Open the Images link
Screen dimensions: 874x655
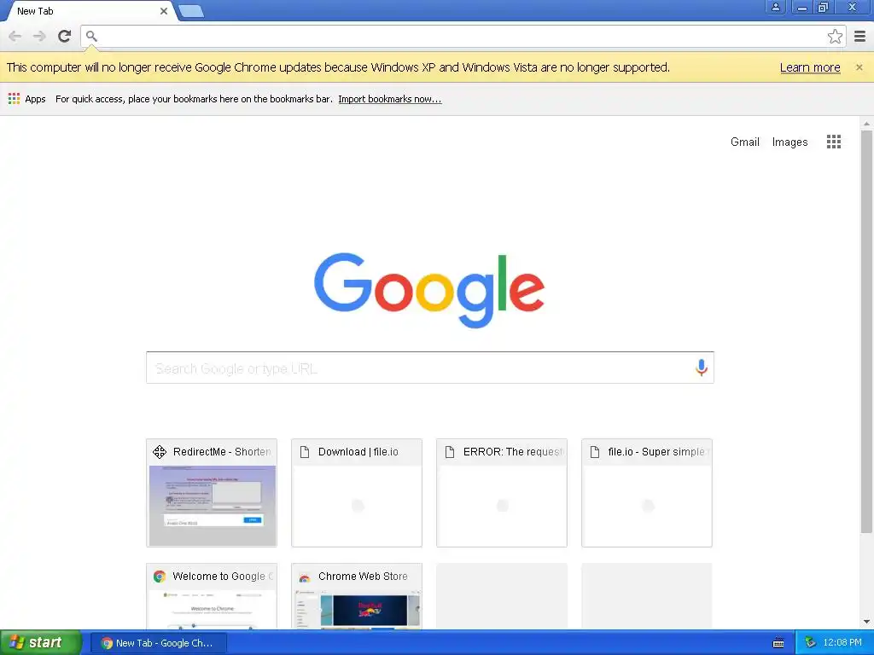(790, 142)
